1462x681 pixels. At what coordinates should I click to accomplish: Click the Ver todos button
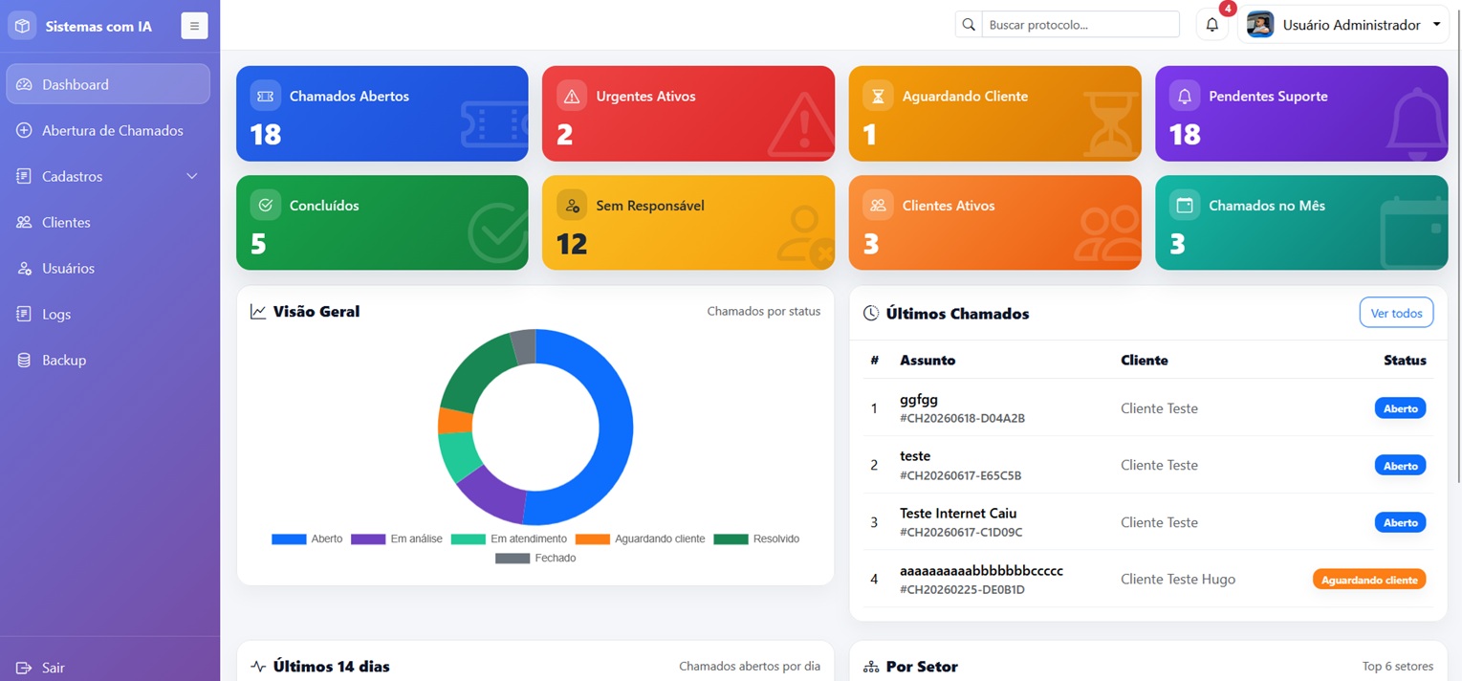coord(1396,313)
